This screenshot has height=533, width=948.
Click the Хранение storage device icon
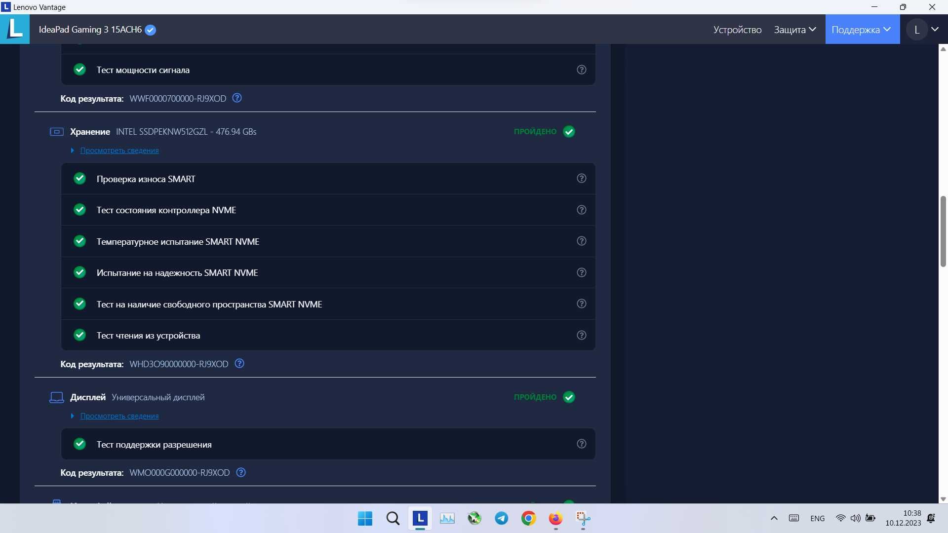[x=57, y=132]
